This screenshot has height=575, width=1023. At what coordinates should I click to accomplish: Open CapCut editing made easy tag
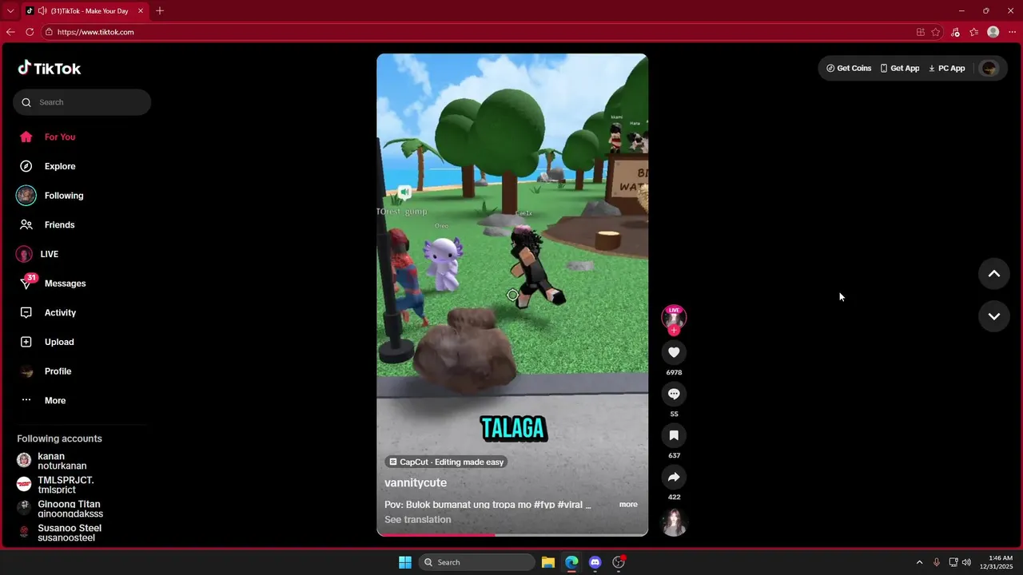(x=446, y=462)
